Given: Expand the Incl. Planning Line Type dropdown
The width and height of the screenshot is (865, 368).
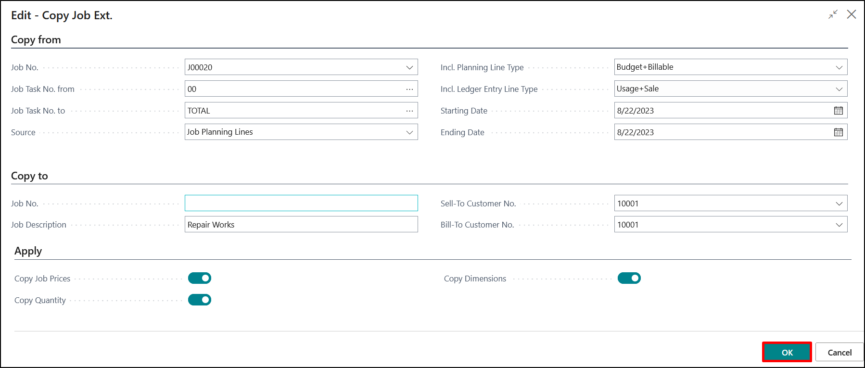Looking at the screenshot, I should tap(839, 67).
